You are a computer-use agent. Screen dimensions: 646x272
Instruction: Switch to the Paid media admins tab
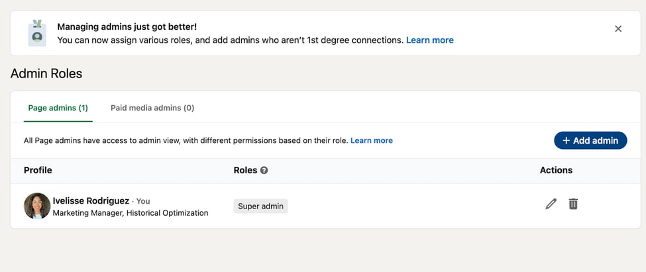pos(152,108)
